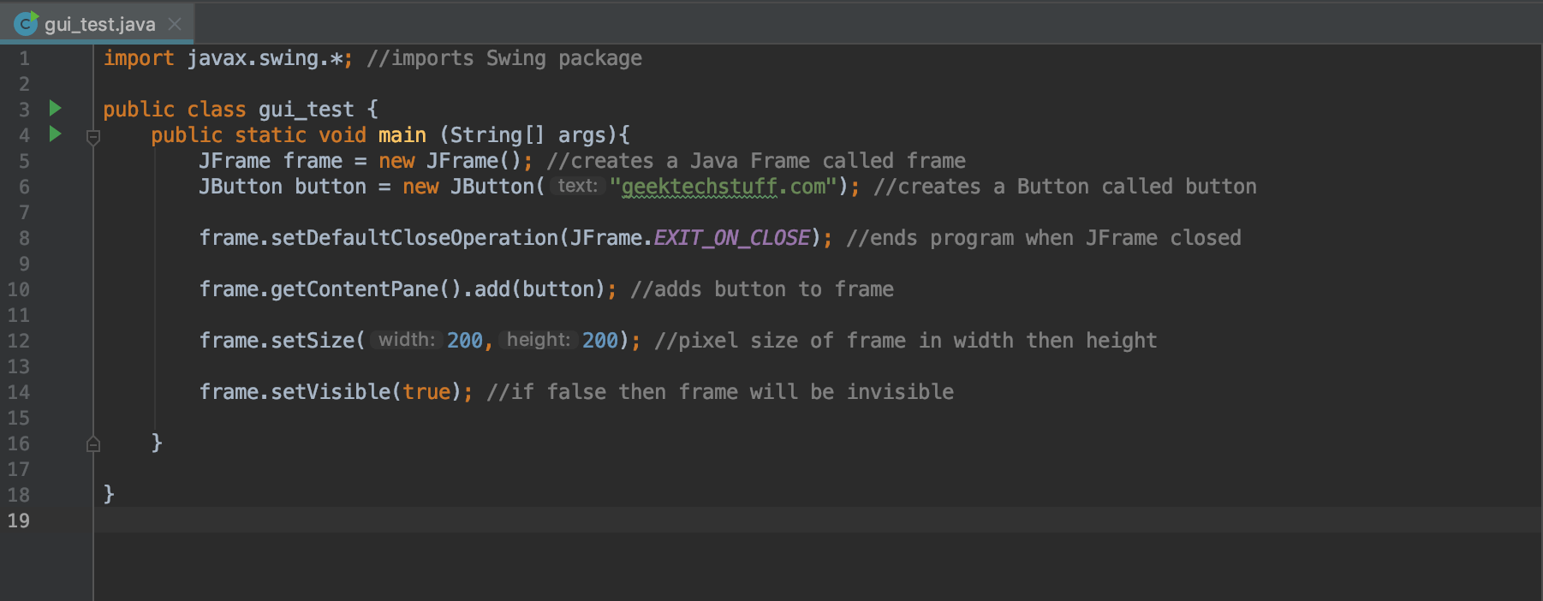
Task: Click the EXIT_ON_CLOSE constant
Action: (x=732, y=237)
